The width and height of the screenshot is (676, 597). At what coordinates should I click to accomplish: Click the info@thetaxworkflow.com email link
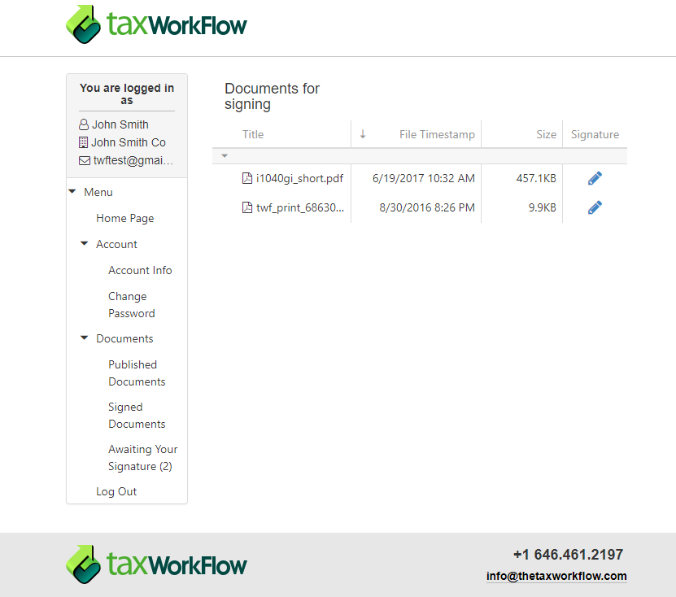pos(556,576)
